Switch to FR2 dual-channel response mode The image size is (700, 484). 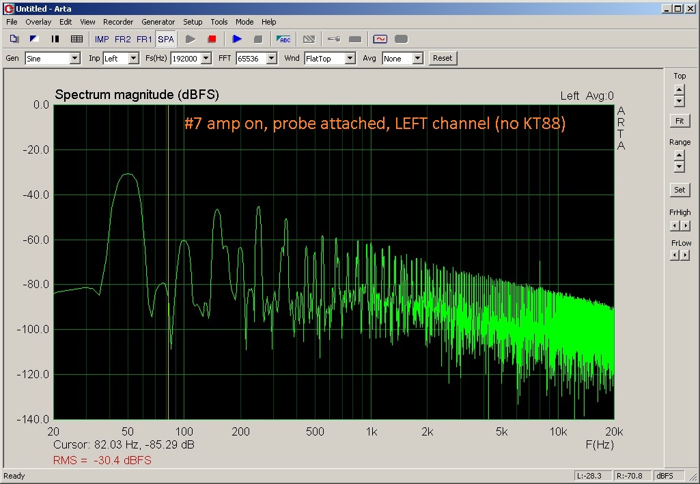click(x=123, y=40)
